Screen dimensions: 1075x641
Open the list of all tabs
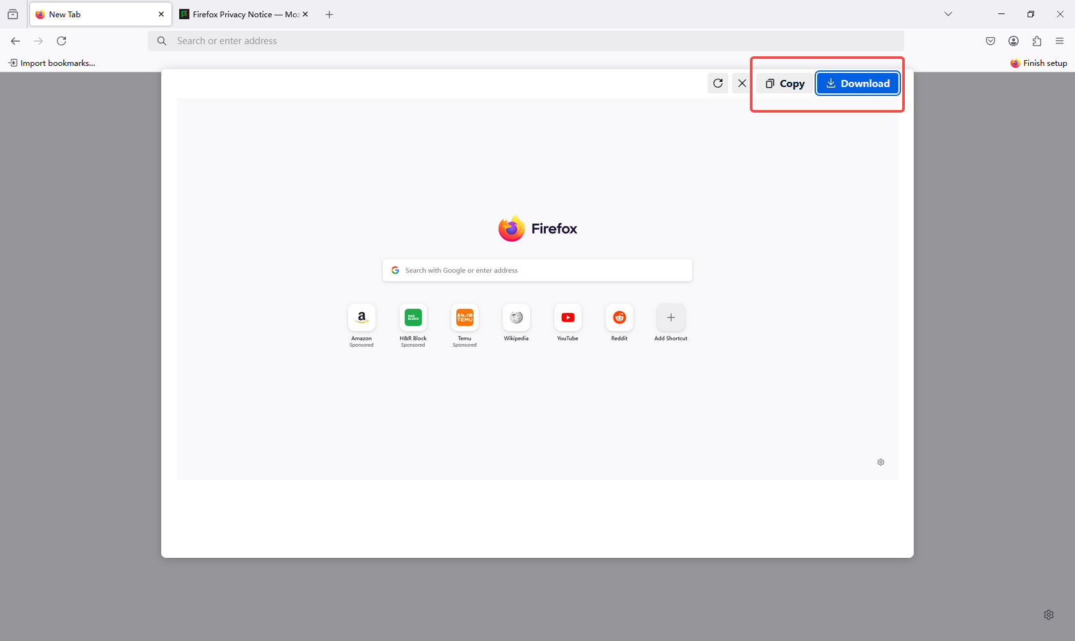[948, 13]
